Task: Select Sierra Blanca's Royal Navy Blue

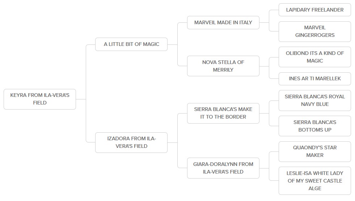Action: click(314, 100)
